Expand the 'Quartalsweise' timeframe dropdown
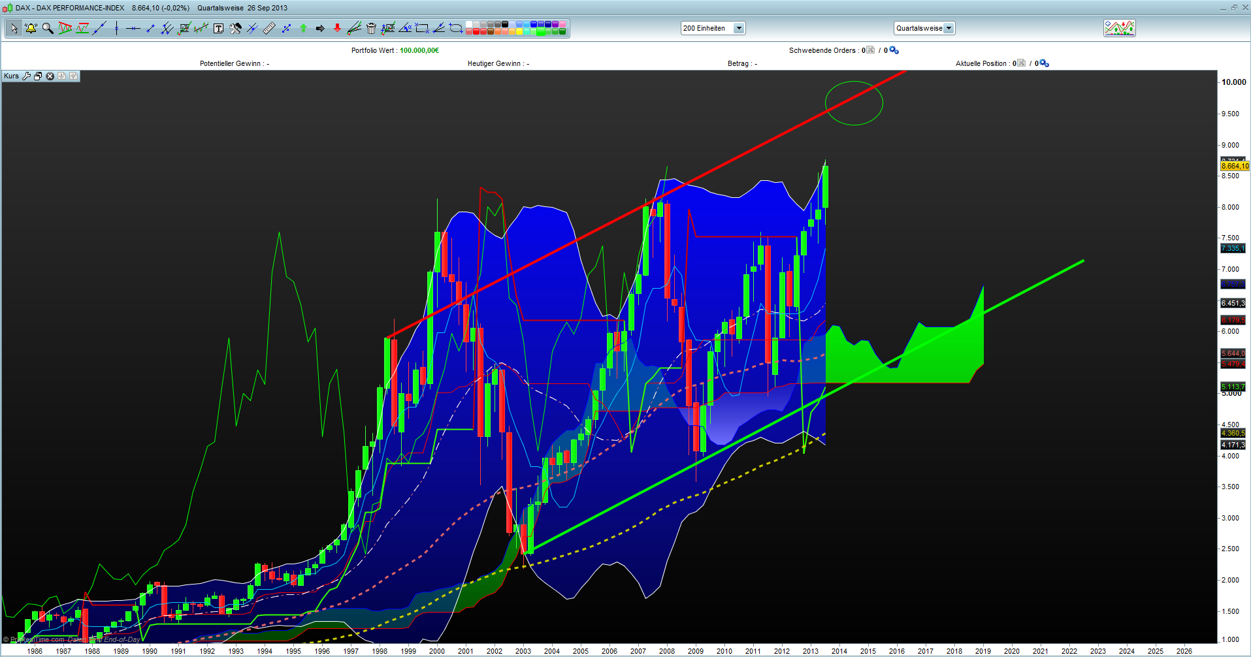This screenshot has width=1251, height=657. pyautogui.click(x=924, y=28)
